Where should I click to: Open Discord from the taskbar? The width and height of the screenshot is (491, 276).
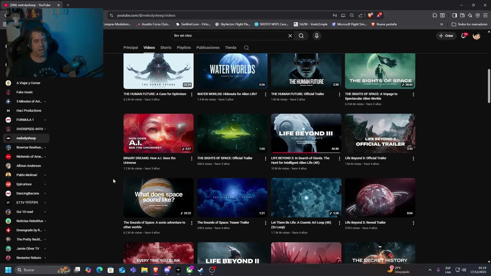click(167, 270)
